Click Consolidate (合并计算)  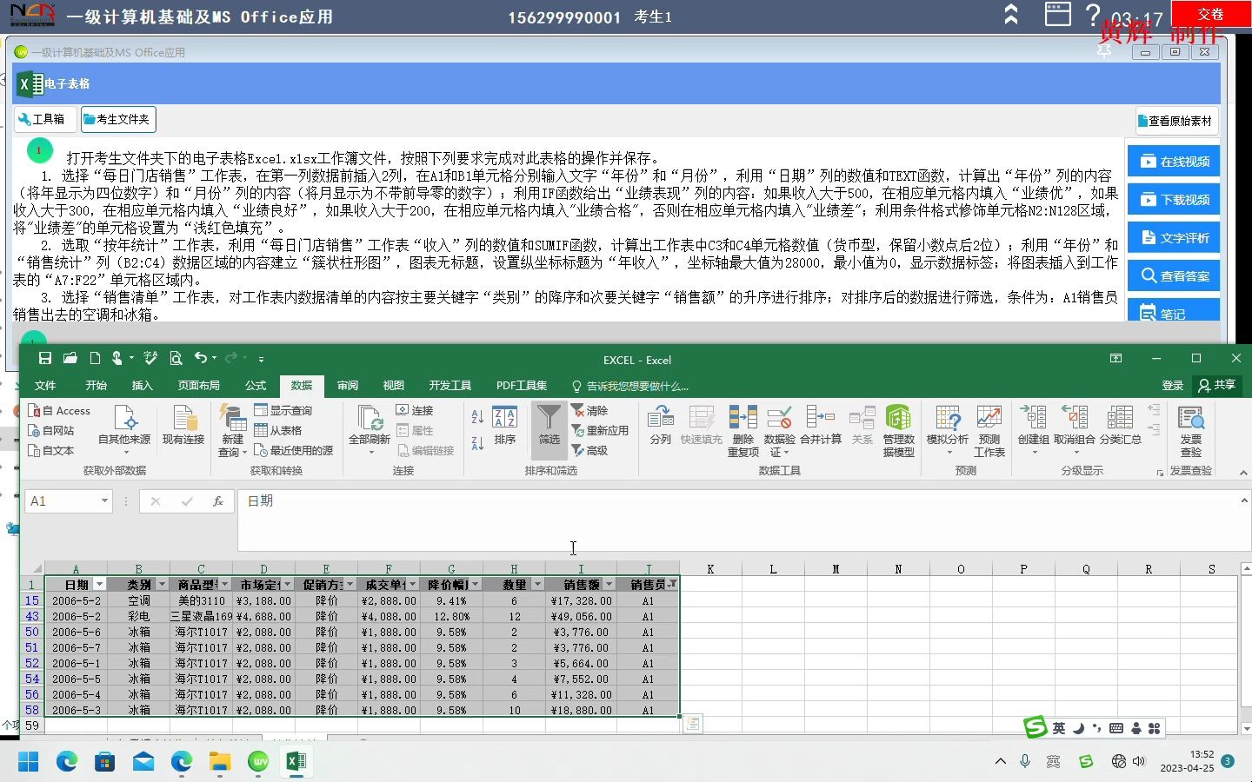[821, 426]
